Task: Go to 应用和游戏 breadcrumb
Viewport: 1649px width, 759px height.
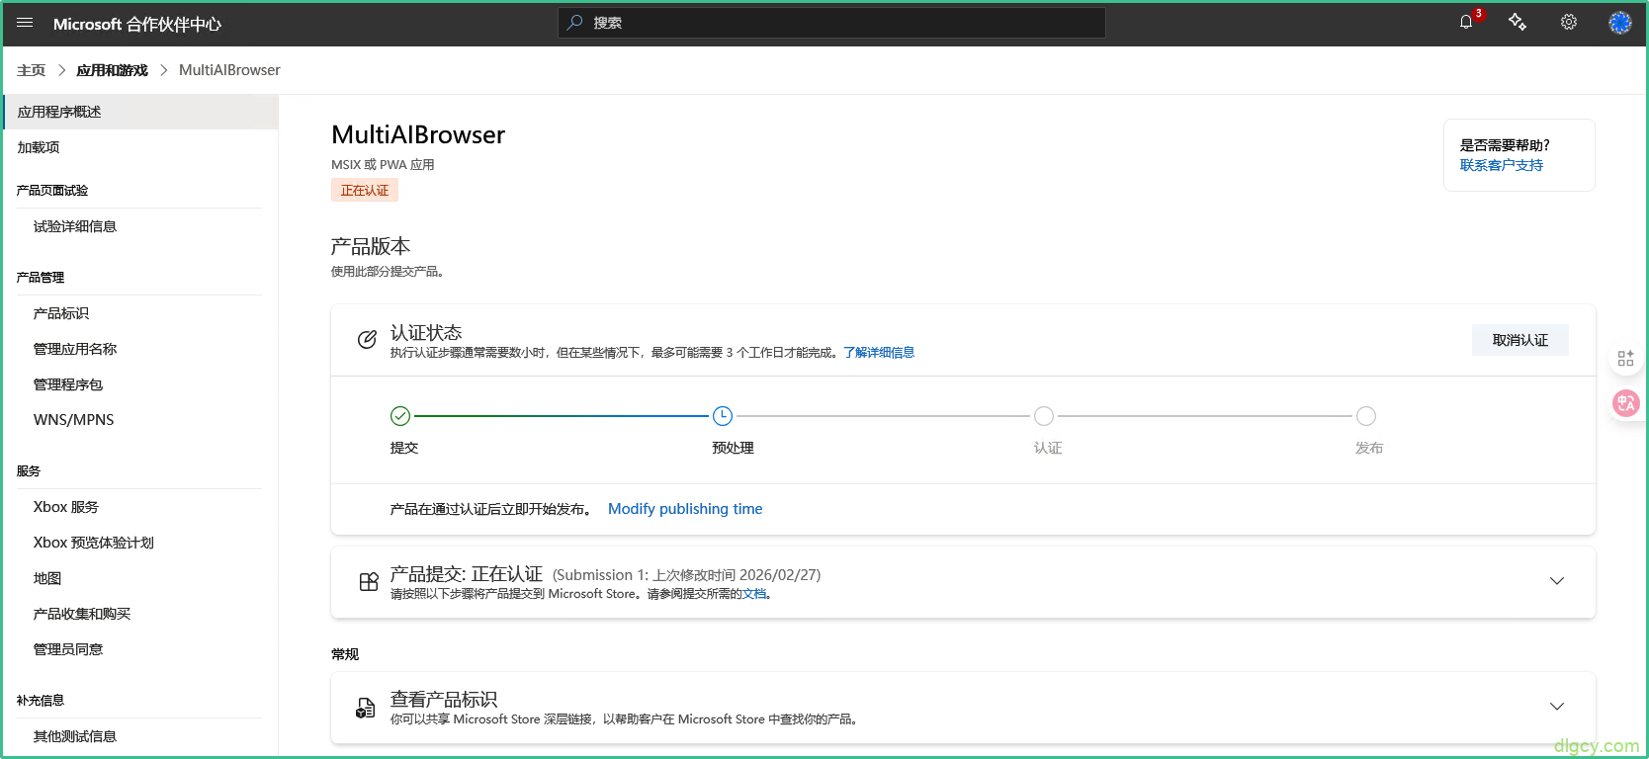Action: click(112, 70)
